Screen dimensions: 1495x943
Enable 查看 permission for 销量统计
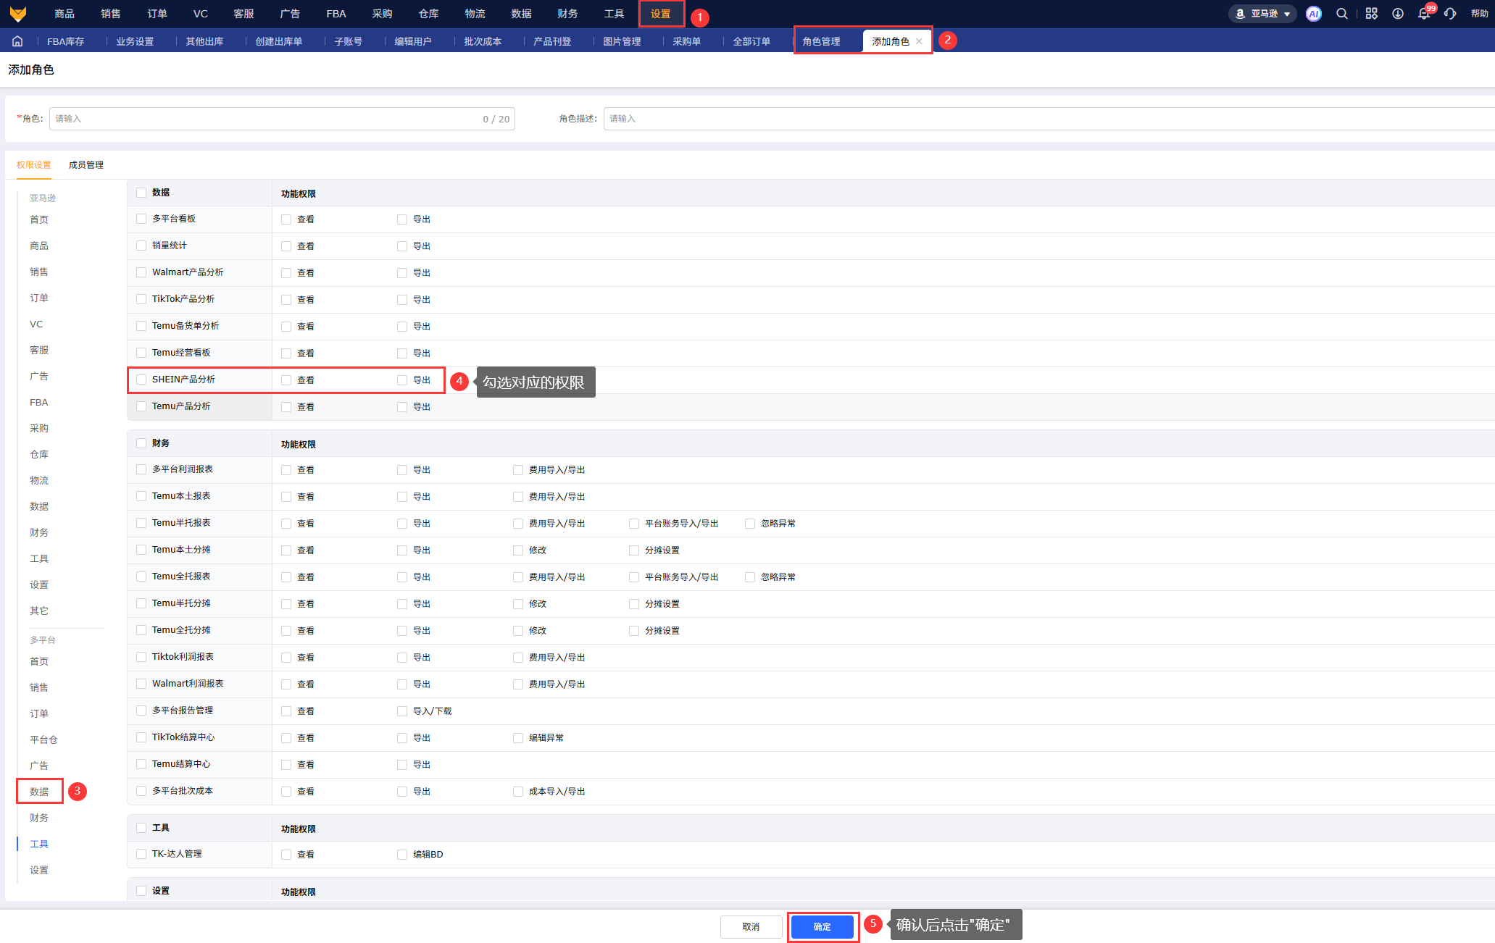286,246
